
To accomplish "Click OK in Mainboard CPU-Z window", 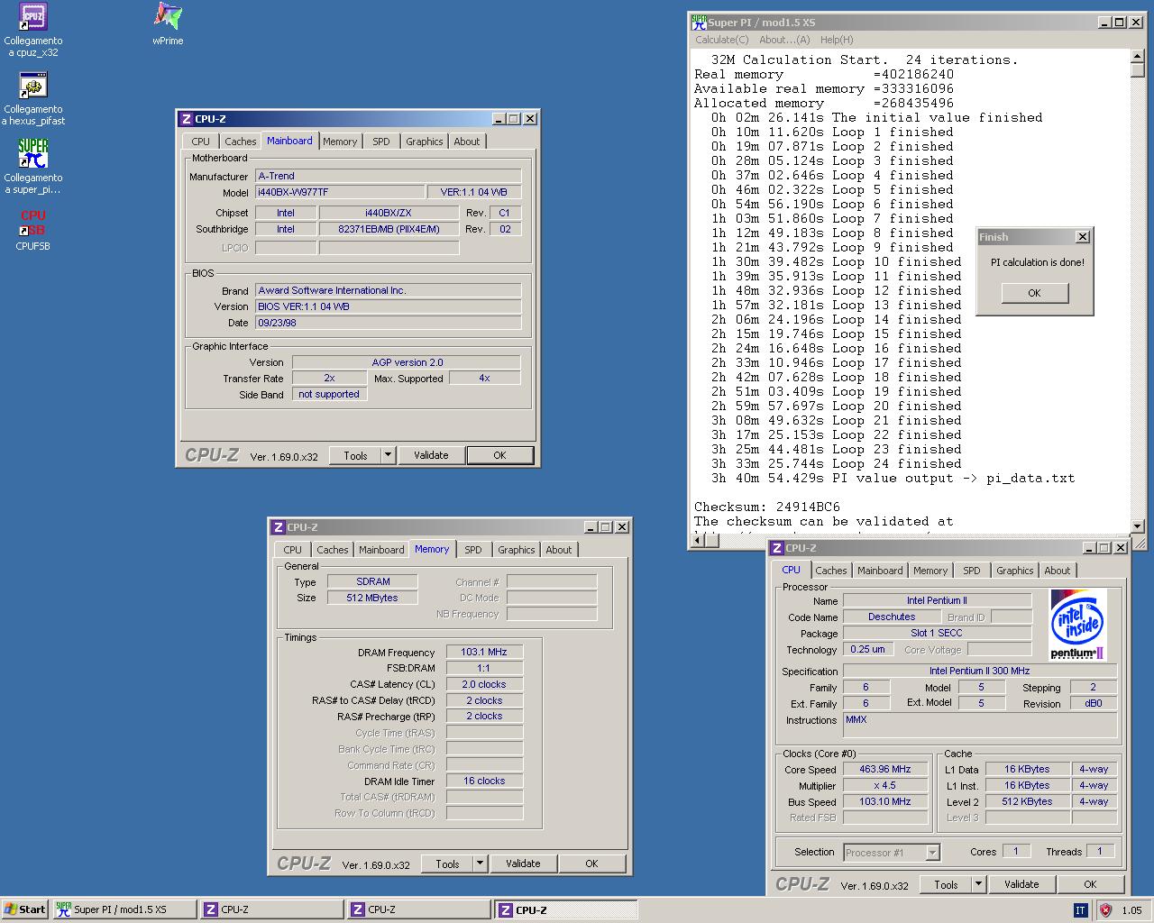I will pos(500,455).
